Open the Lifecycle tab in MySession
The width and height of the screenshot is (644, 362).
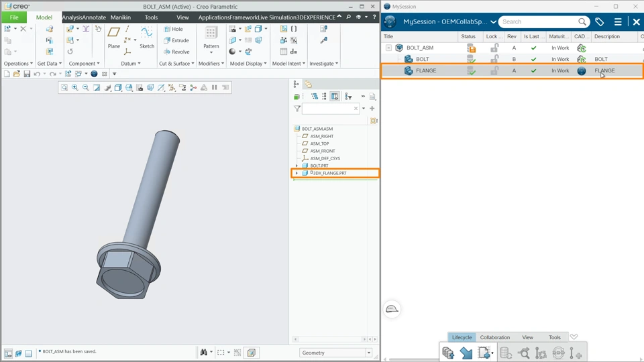(x=462, y=337)
